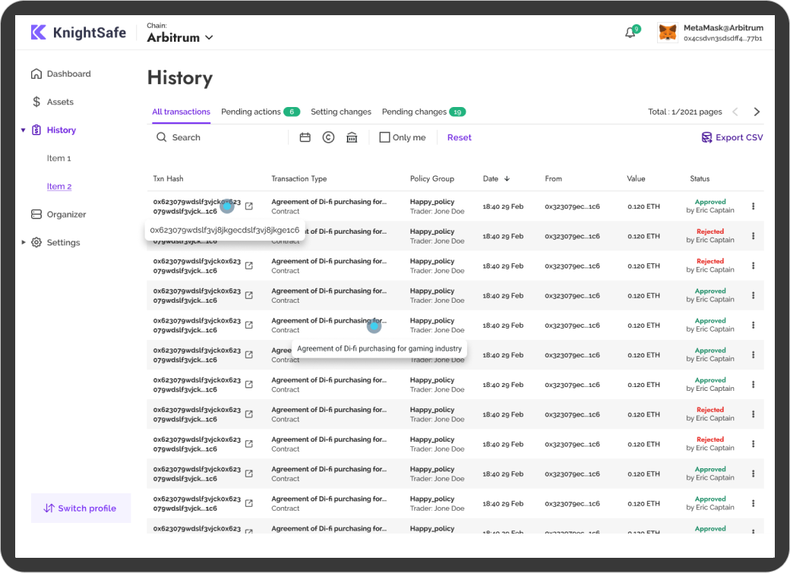
Task: Sort by the Date column header
Action: pos(496,179)
